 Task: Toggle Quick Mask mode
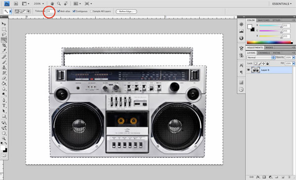(x=4, y=156)
